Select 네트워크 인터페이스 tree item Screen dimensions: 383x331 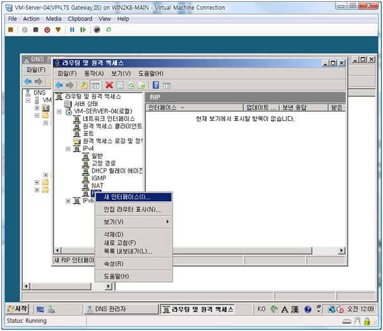pyautogui.click(x=109, y=119)
